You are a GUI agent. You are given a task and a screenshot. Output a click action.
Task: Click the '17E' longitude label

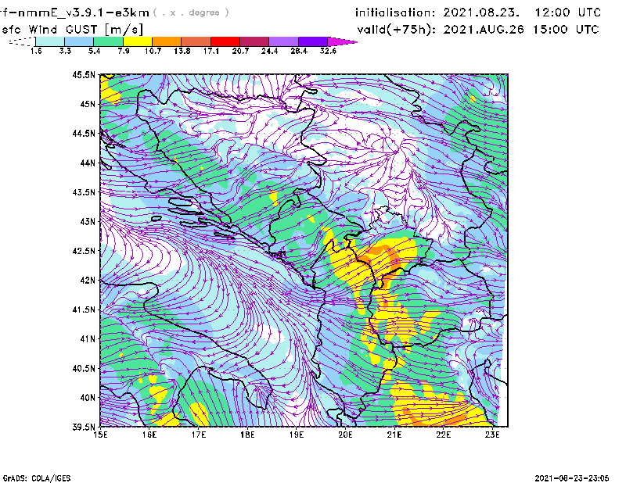[199, 435]
